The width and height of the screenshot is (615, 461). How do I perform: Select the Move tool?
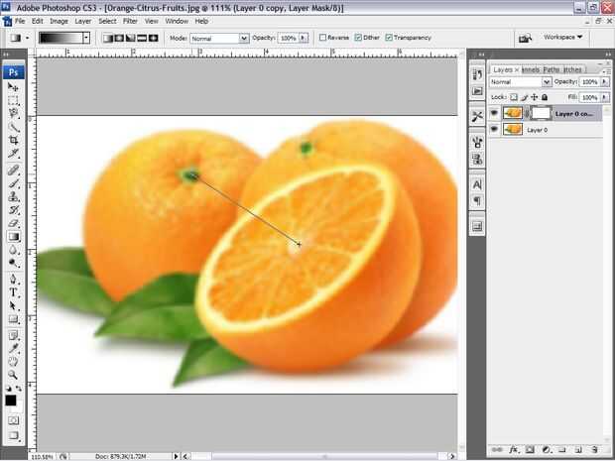pos(13,87)
